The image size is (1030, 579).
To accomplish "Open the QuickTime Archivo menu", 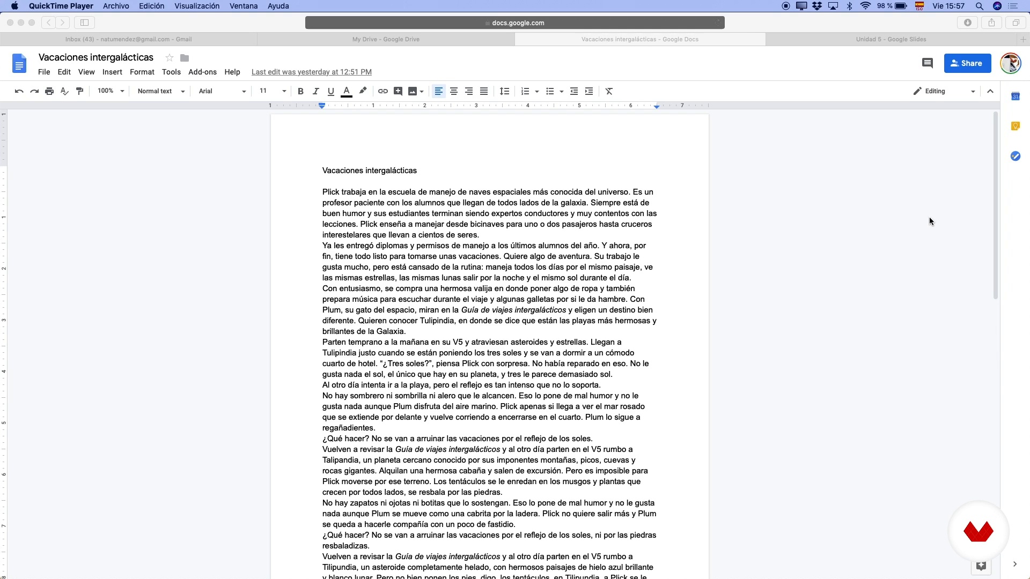I will coord(116,6).
